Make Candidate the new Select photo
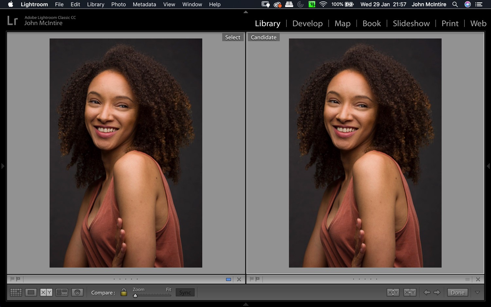This screenshot has height=307, width=491. pyautogui.click(x=409, y=292)
